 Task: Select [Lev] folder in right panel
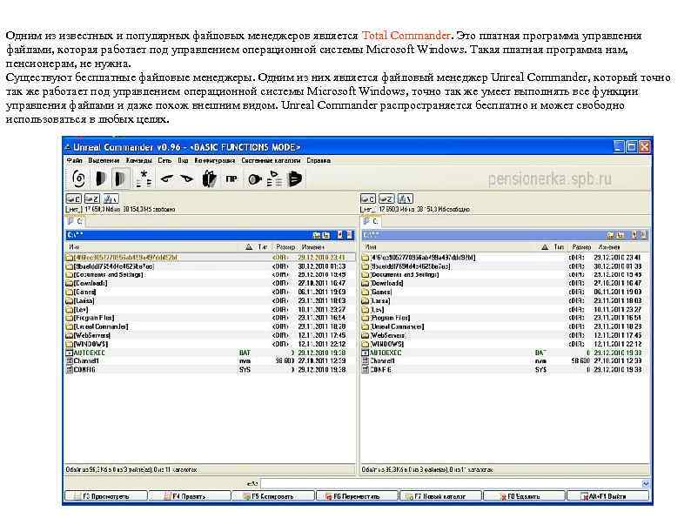(x=505, y=309)
